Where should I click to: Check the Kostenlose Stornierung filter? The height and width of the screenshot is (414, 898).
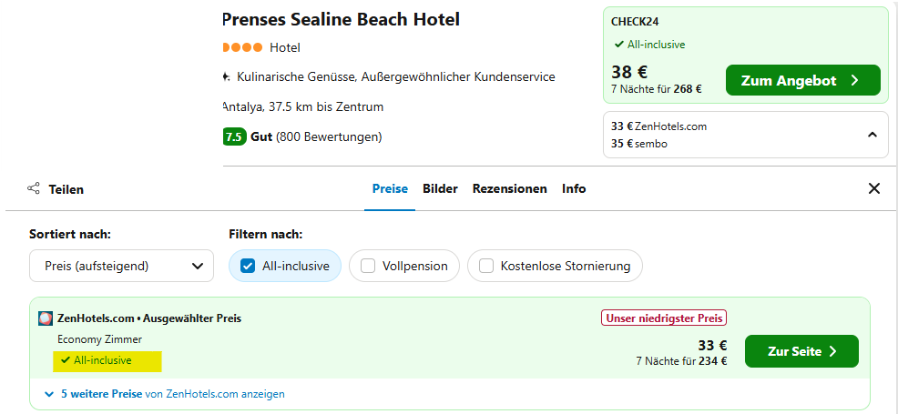[x=486, y=266]
